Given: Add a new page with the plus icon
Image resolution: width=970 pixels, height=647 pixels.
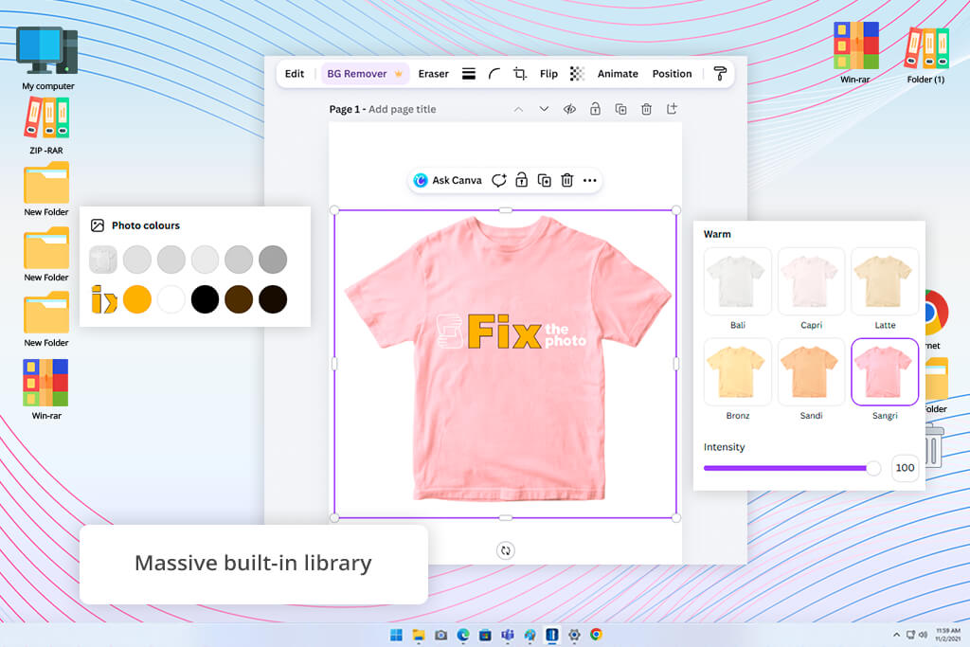Looking at the screenshot, I should click(672, 109).
